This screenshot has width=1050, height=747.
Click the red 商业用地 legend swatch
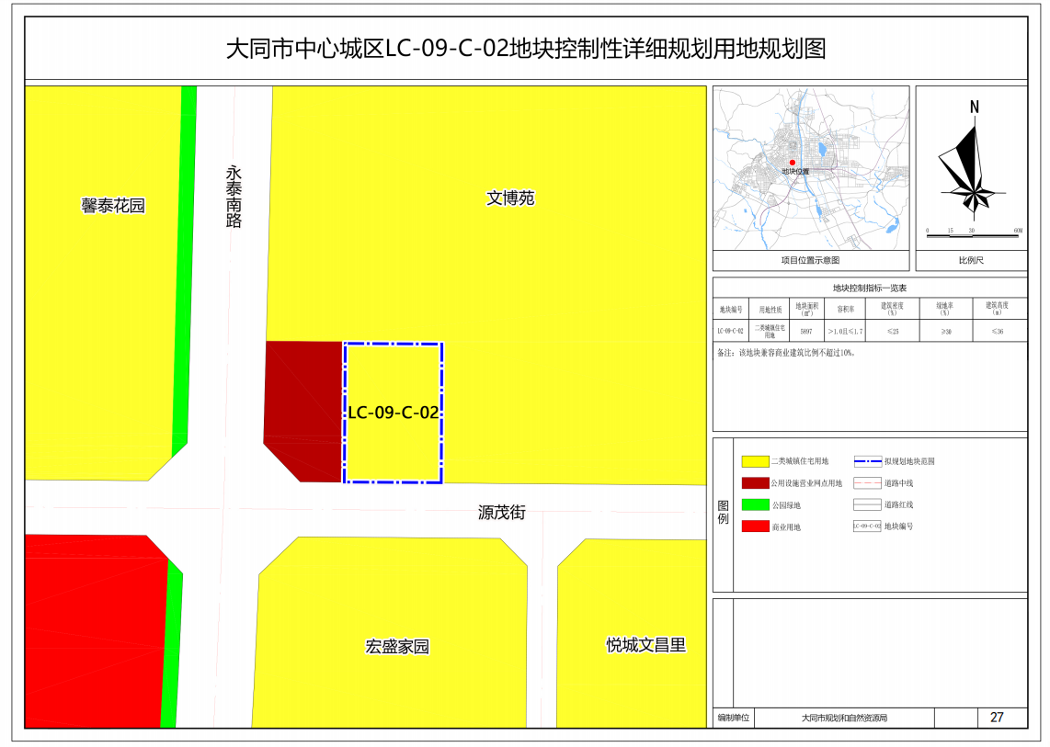point(756,526)
